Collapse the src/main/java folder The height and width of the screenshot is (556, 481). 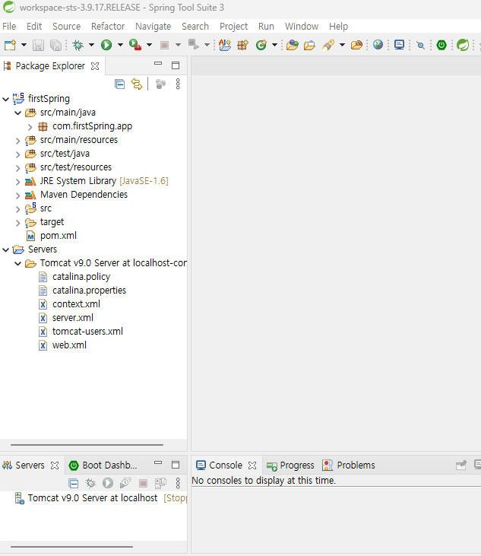point(17,113)
